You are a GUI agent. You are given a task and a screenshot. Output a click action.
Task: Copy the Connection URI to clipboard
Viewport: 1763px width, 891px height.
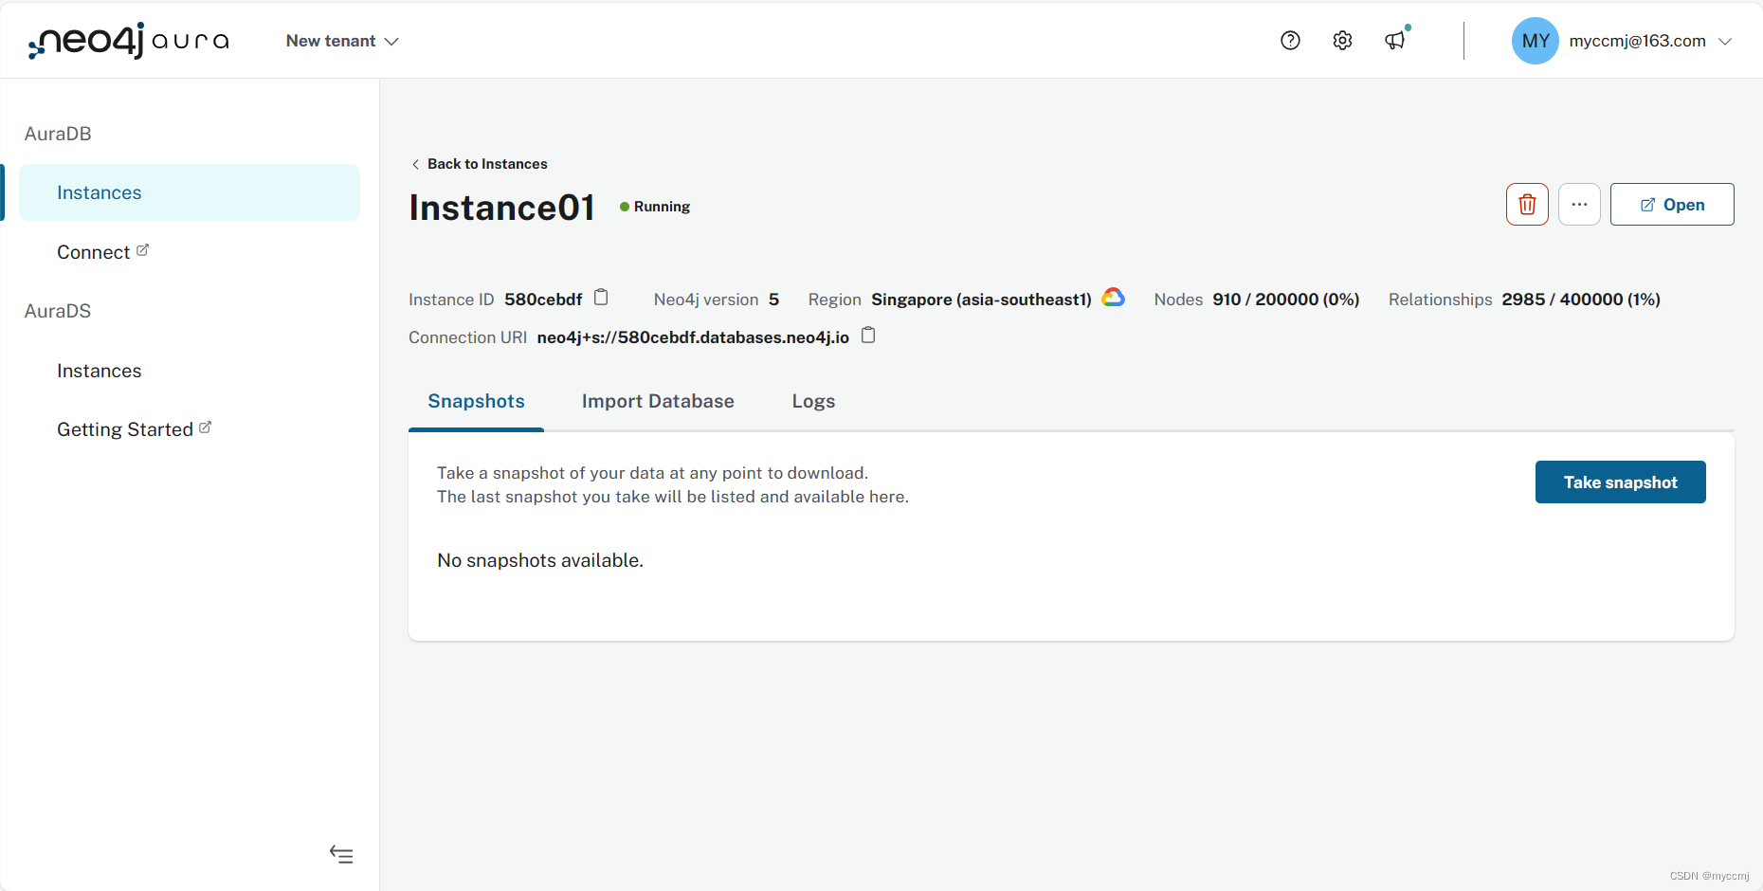coord(868,336)
